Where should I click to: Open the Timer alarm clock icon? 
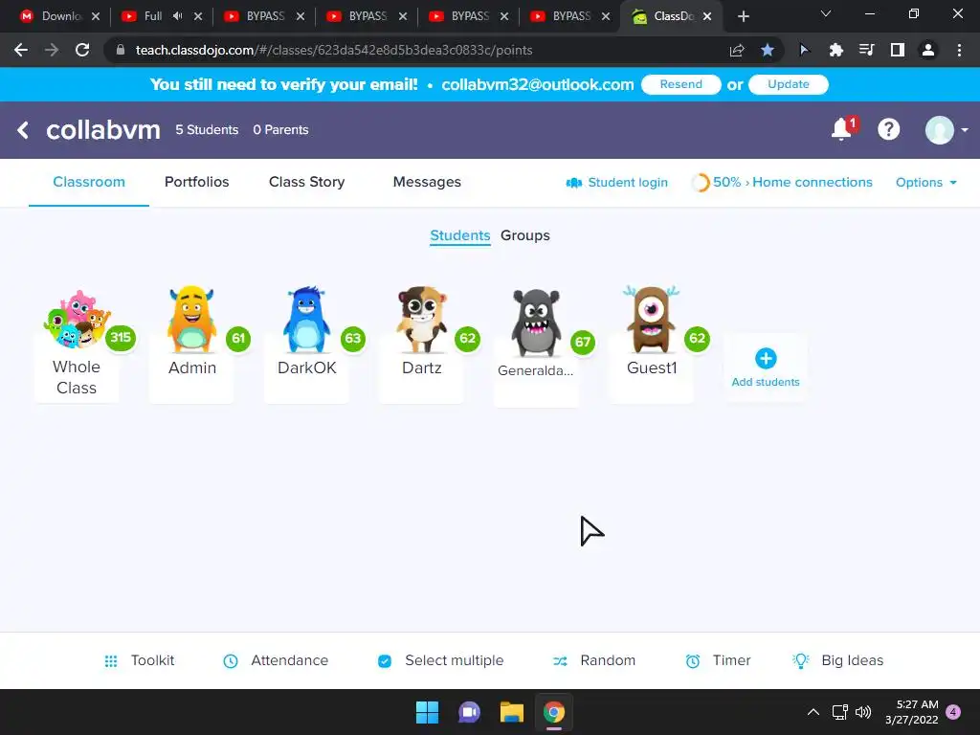(x=693, y=660)
